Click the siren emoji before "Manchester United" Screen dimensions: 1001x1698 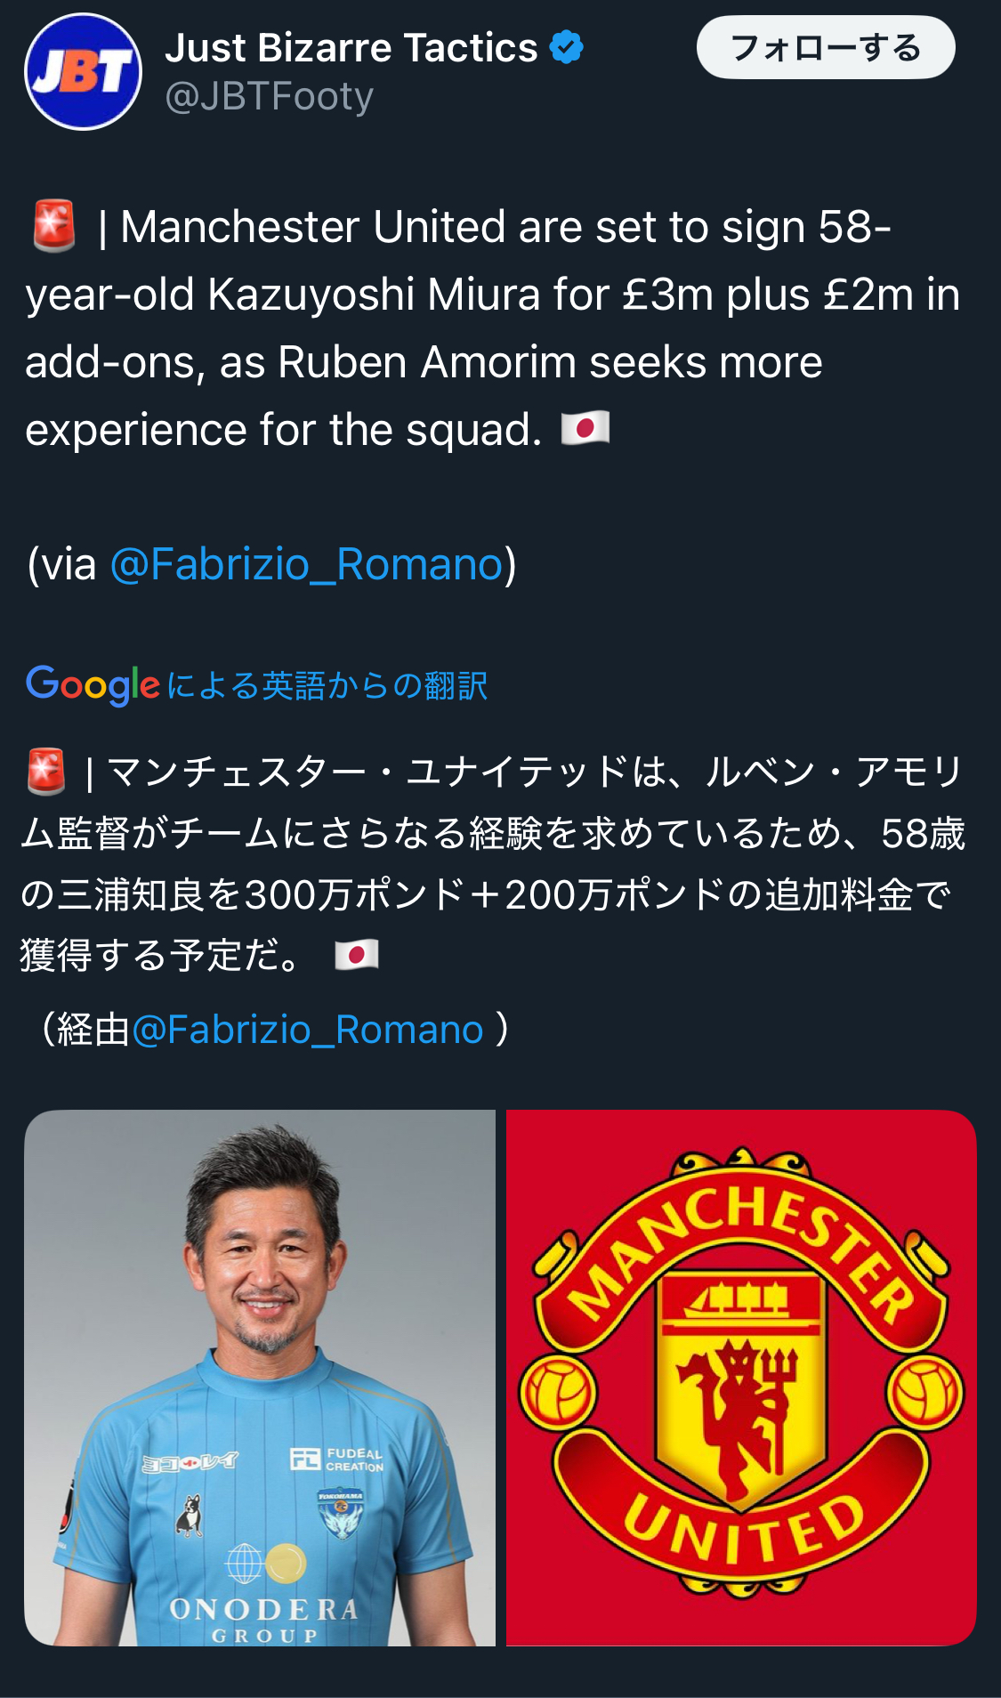[x=54, y=227]
